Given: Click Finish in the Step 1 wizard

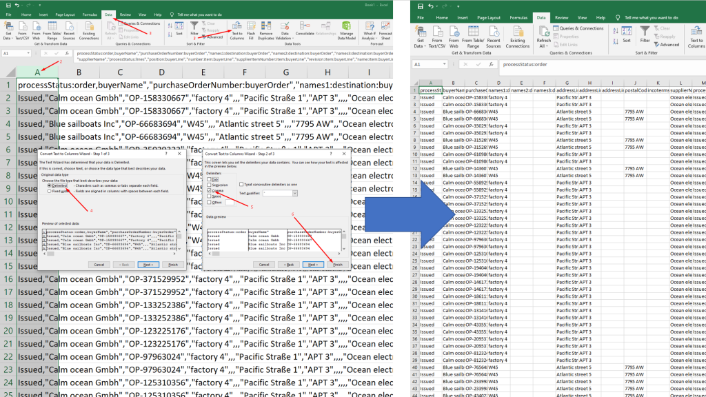Looking at the screenshot, I should pos(173,265).
